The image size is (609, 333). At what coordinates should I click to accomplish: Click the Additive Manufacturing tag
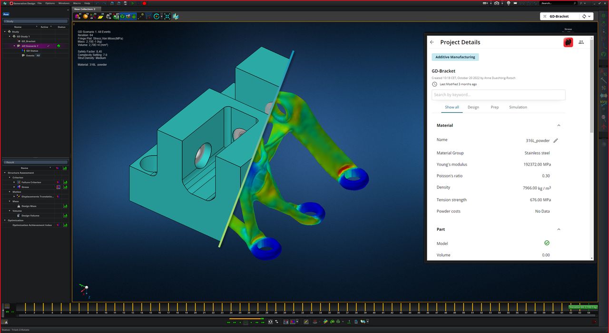point(455,57)
